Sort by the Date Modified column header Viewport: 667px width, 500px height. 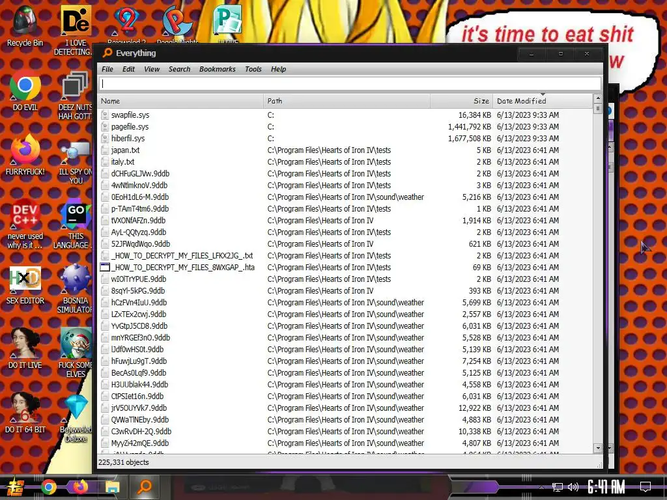[543, 101]
